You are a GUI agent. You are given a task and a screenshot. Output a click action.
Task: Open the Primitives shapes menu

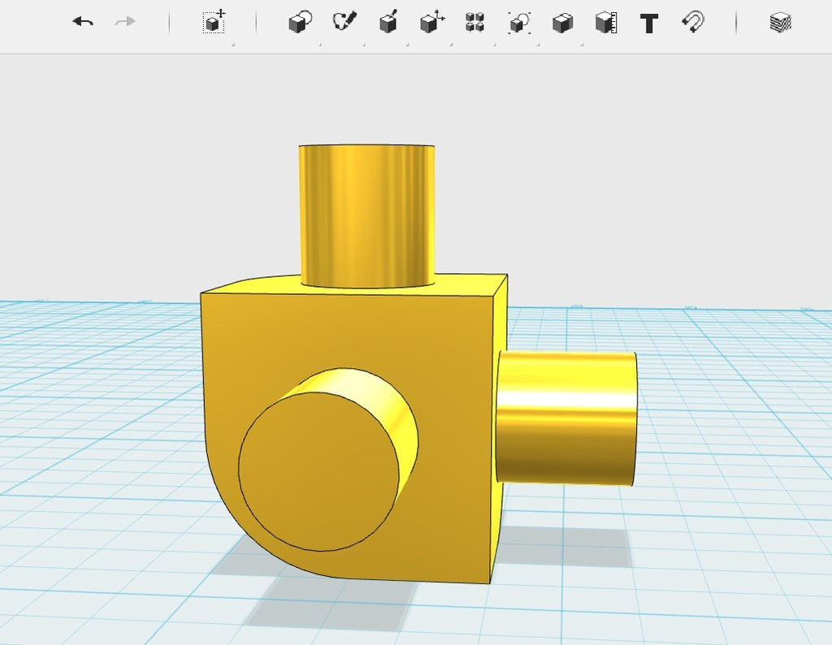point(301,22)
